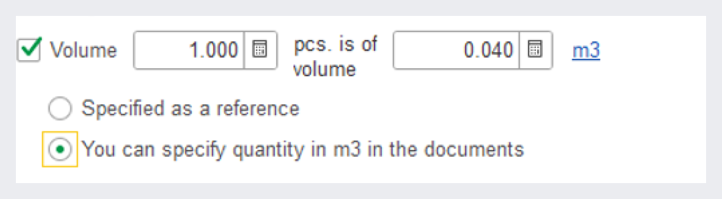The image size is (722, 199).
Task: Open calculator for the 0.040 volume field
Action: (535, 51)
